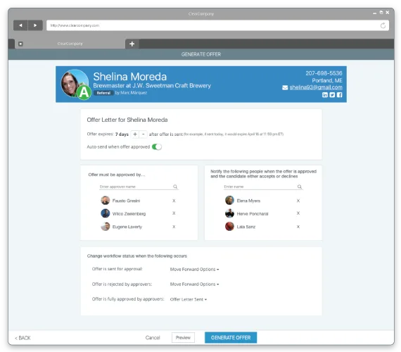Click search icon in notify name field

point(300,187)
